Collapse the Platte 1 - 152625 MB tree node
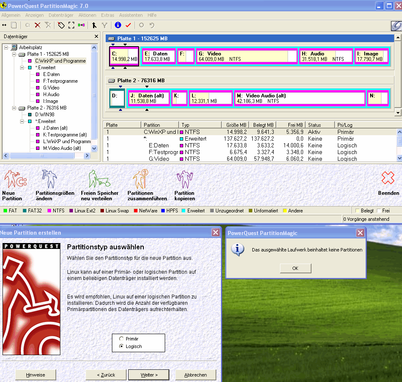This screenshot has height=382, width=402. pyautogui.click(x=14, y=54)
